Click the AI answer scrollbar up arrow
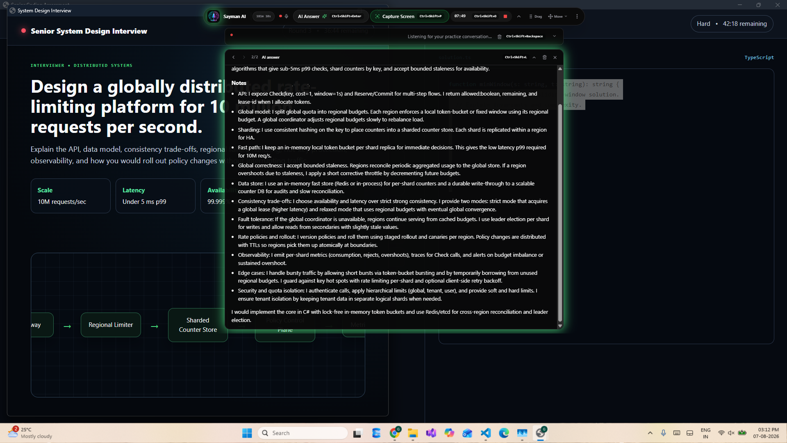The height and width of the screenshot is (443, 787). coord(560,69)
